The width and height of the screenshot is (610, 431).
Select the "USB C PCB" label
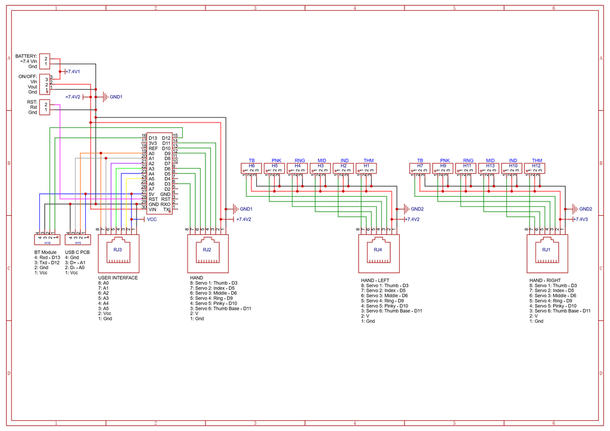(x=77, y=253)
